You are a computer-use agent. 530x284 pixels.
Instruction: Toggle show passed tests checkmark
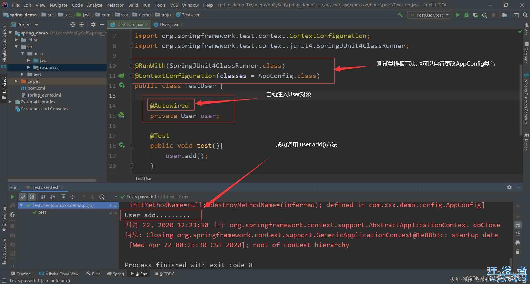click(x=23, y=197)
